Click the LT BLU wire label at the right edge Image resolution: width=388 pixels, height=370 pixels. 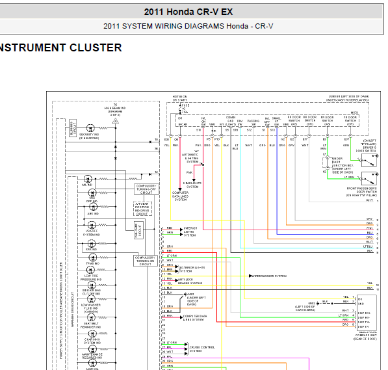[369, 246]
